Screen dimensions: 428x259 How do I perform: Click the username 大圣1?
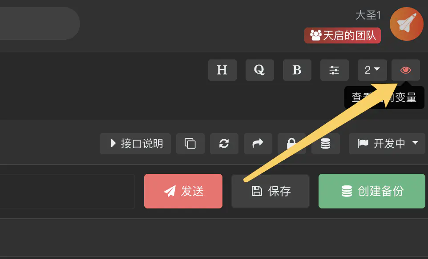[x=368, y=15]
